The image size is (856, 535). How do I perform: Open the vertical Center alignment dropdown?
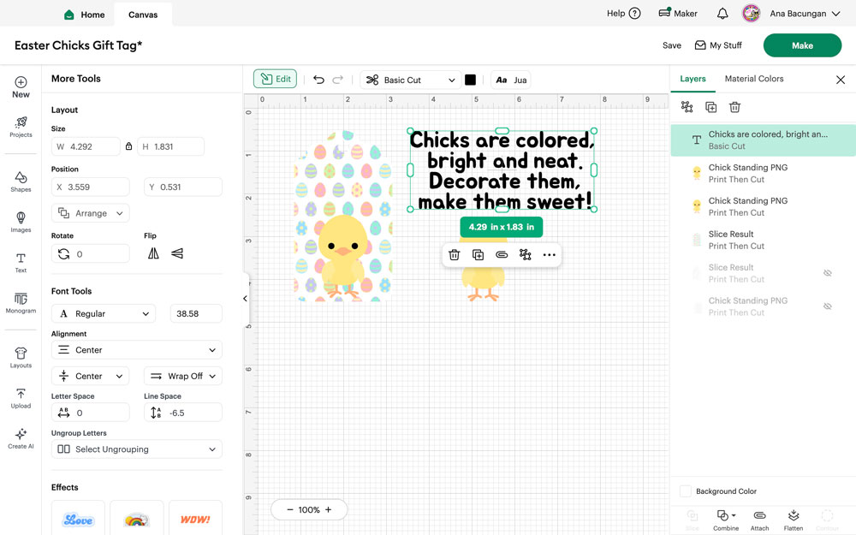pos(91,376)
